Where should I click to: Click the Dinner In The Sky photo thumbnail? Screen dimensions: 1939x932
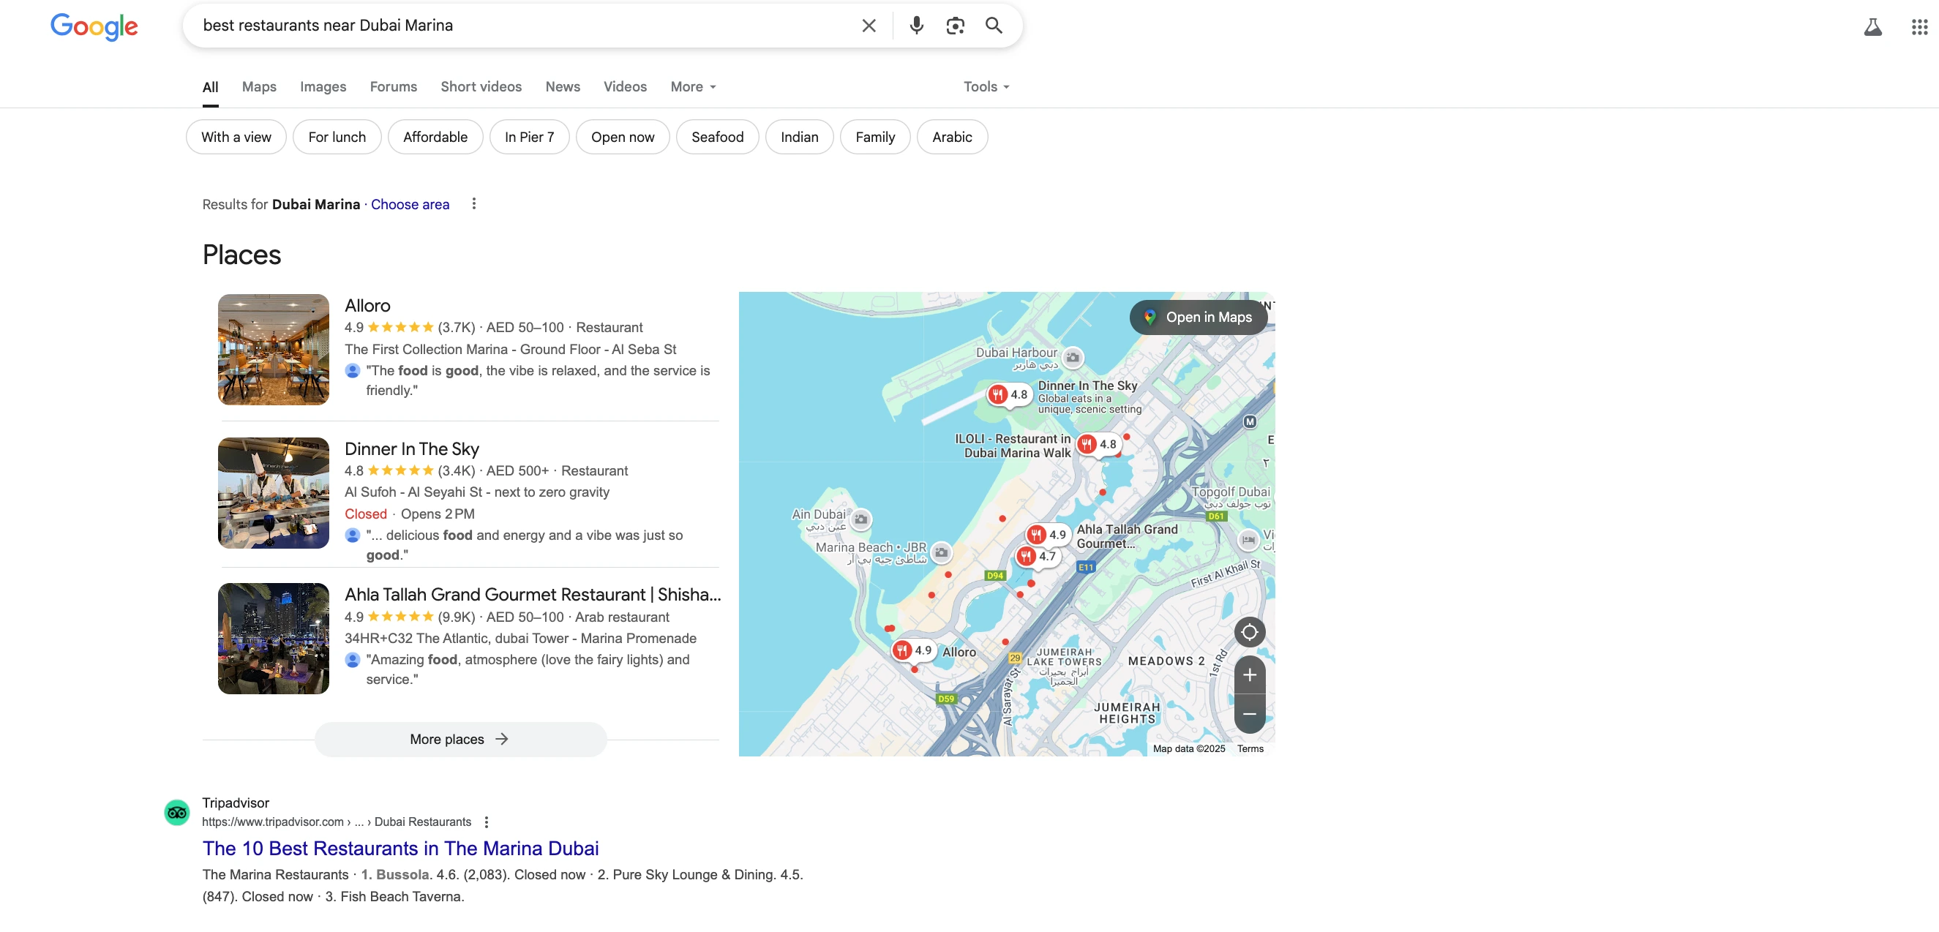[x=273, y=493]
